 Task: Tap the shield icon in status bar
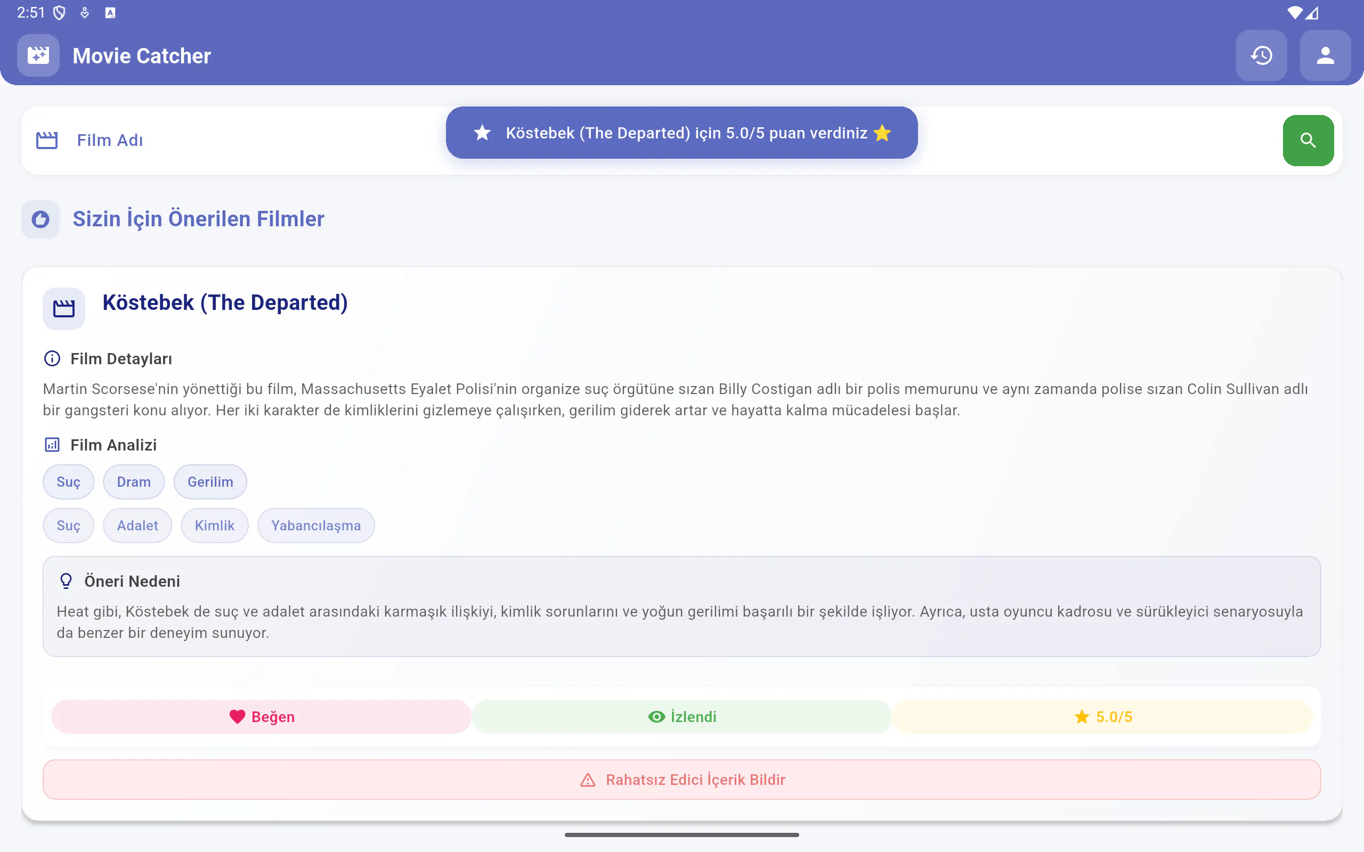(59, 12)
